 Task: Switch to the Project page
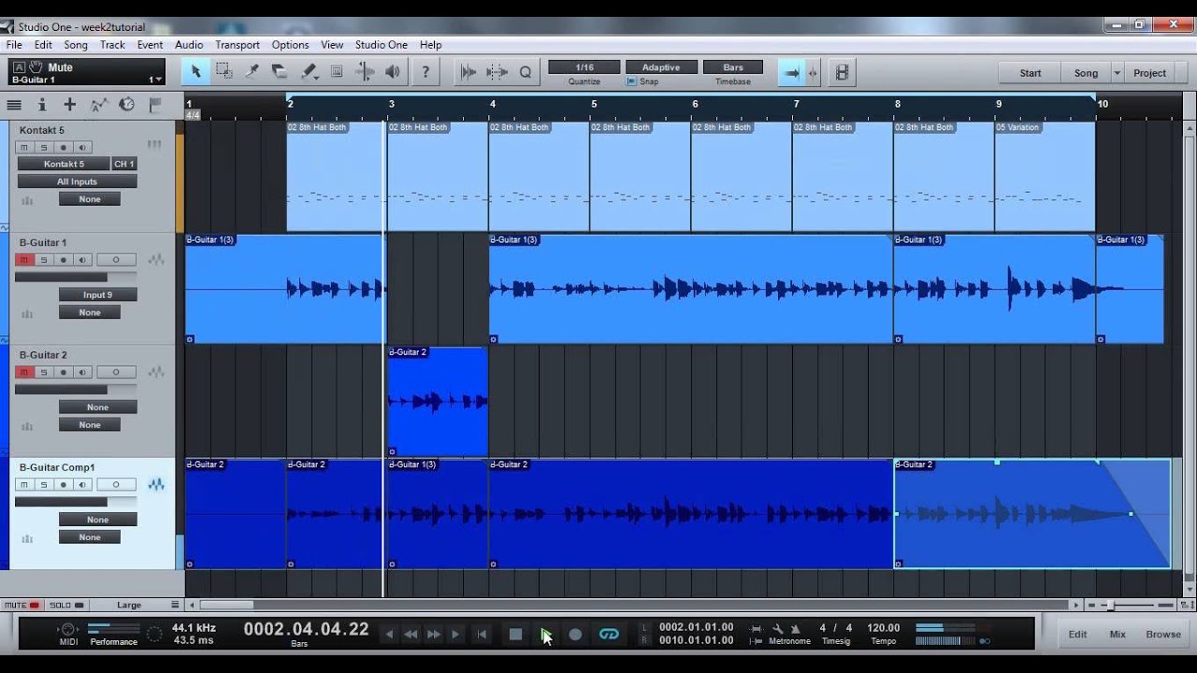(1150, 73)
